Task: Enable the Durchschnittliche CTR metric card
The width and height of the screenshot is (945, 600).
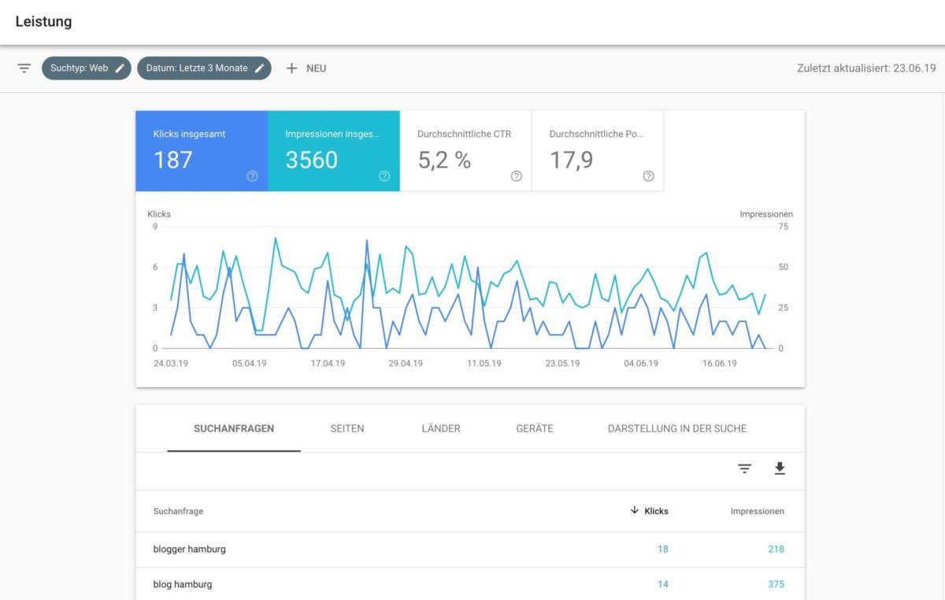Action: tap(465, 151)
